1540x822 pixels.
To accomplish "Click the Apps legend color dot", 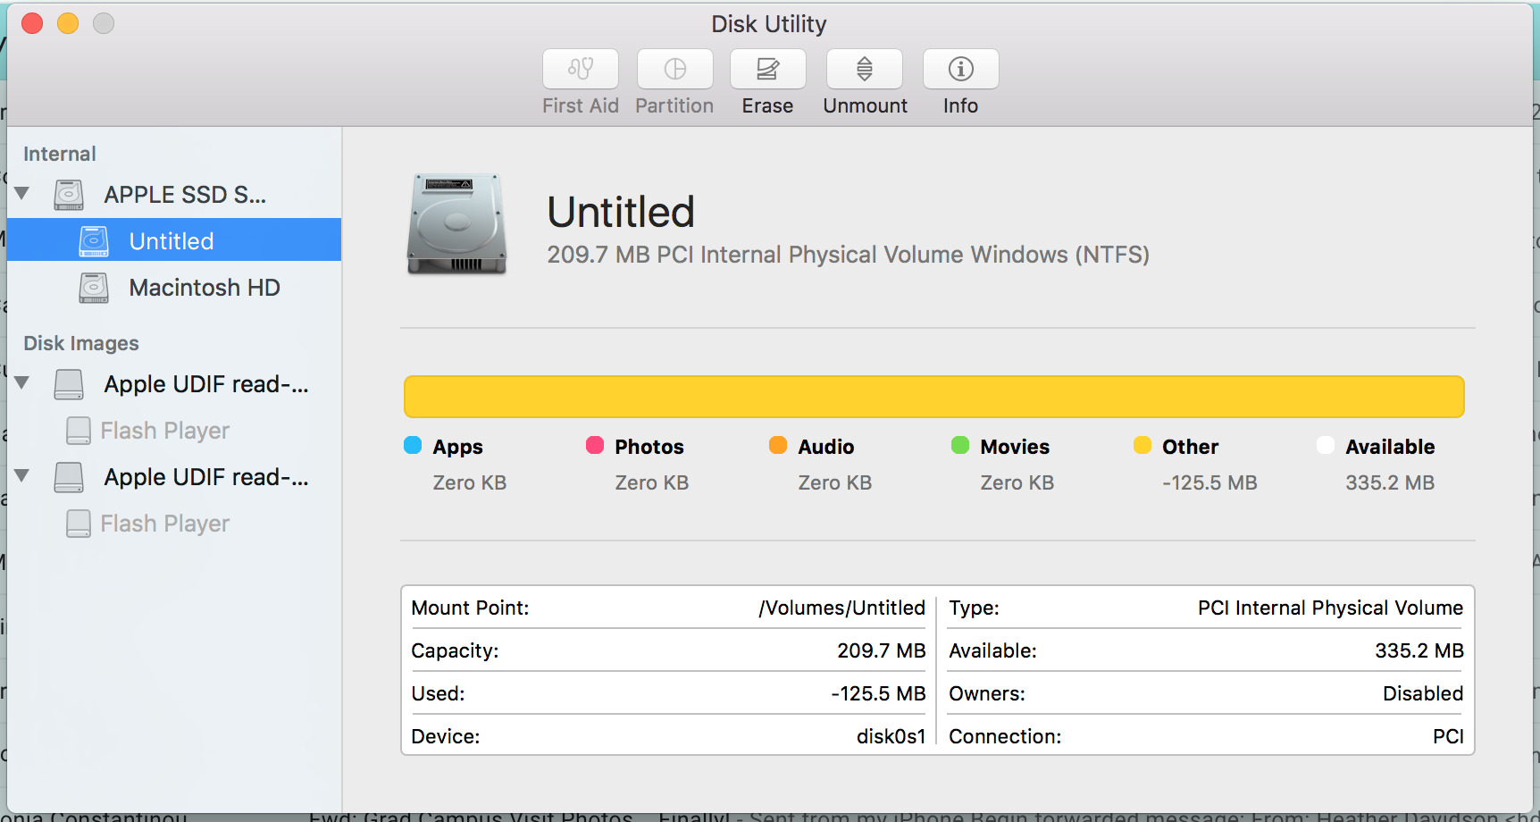I will [412, 445].
